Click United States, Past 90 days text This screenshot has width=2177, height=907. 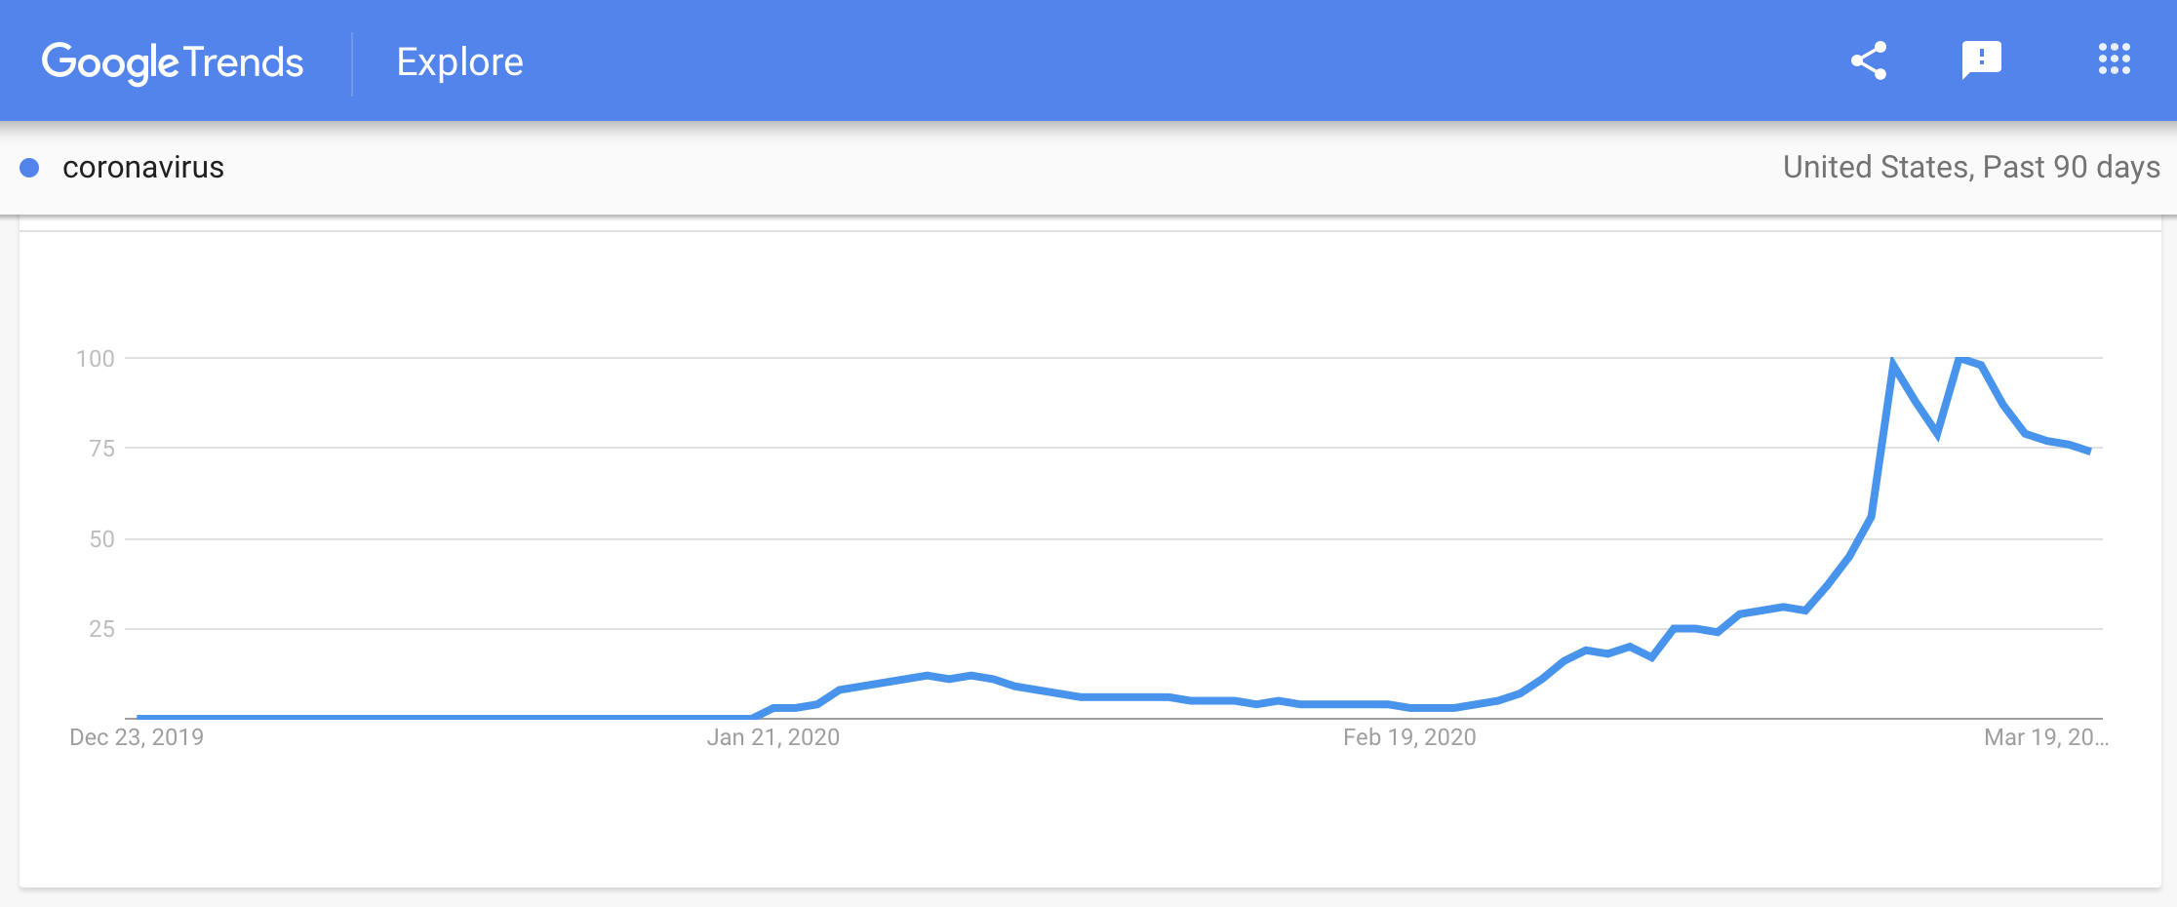pyautogui.click(x=1971, y=168)
